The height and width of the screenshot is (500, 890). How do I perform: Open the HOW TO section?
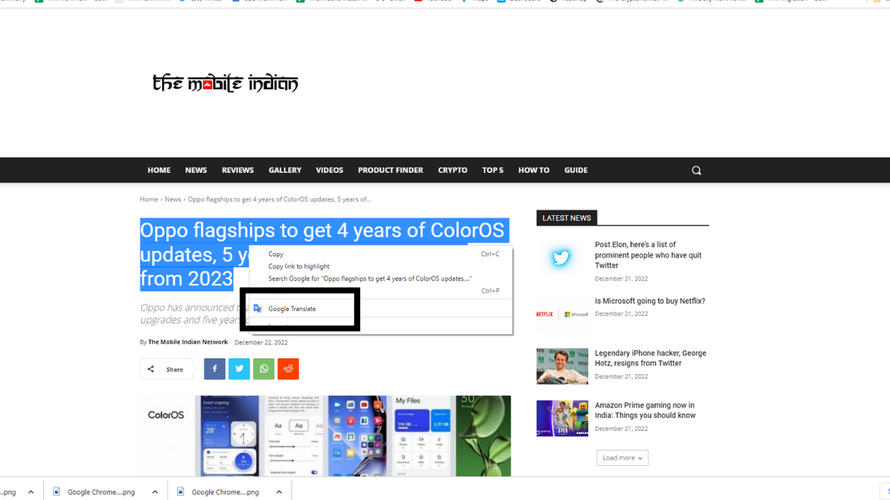click(534, 170)
